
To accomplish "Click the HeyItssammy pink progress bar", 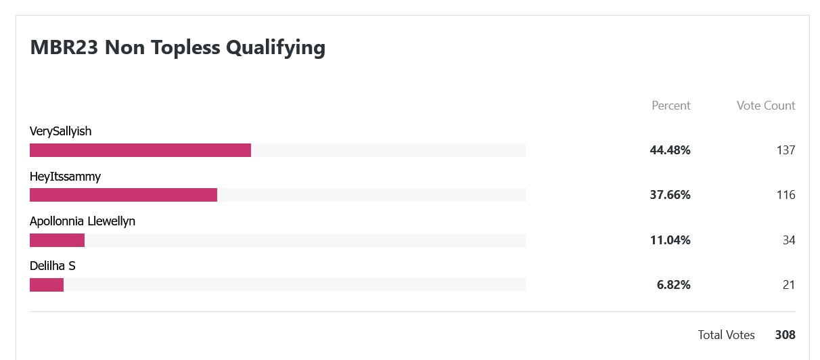I will click(x=123, y=195).
